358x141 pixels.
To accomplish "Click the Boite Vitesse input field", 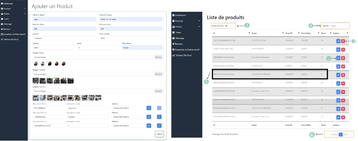I will pos(131,38).
